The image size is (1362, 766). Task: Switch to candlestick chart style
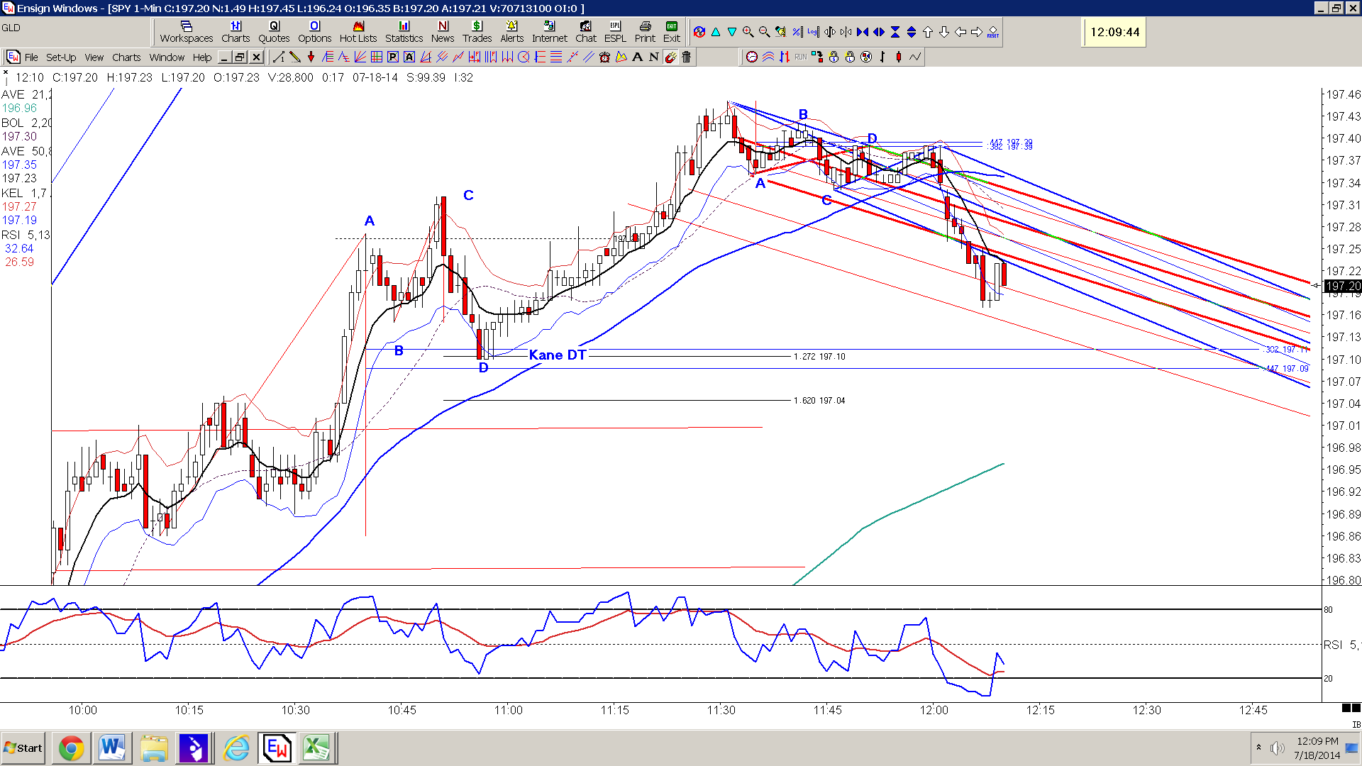(899, 57)
